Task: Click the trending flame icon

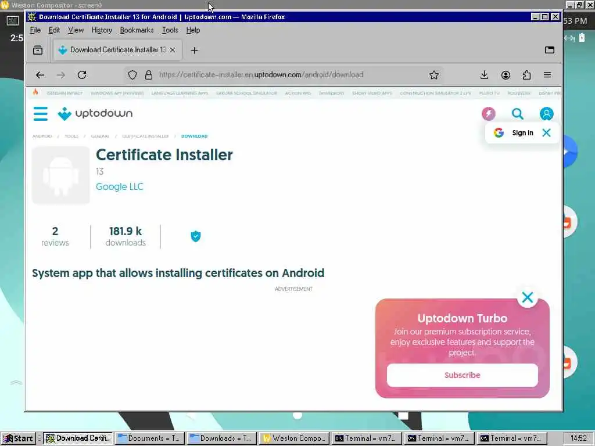Action: (35, 92)
